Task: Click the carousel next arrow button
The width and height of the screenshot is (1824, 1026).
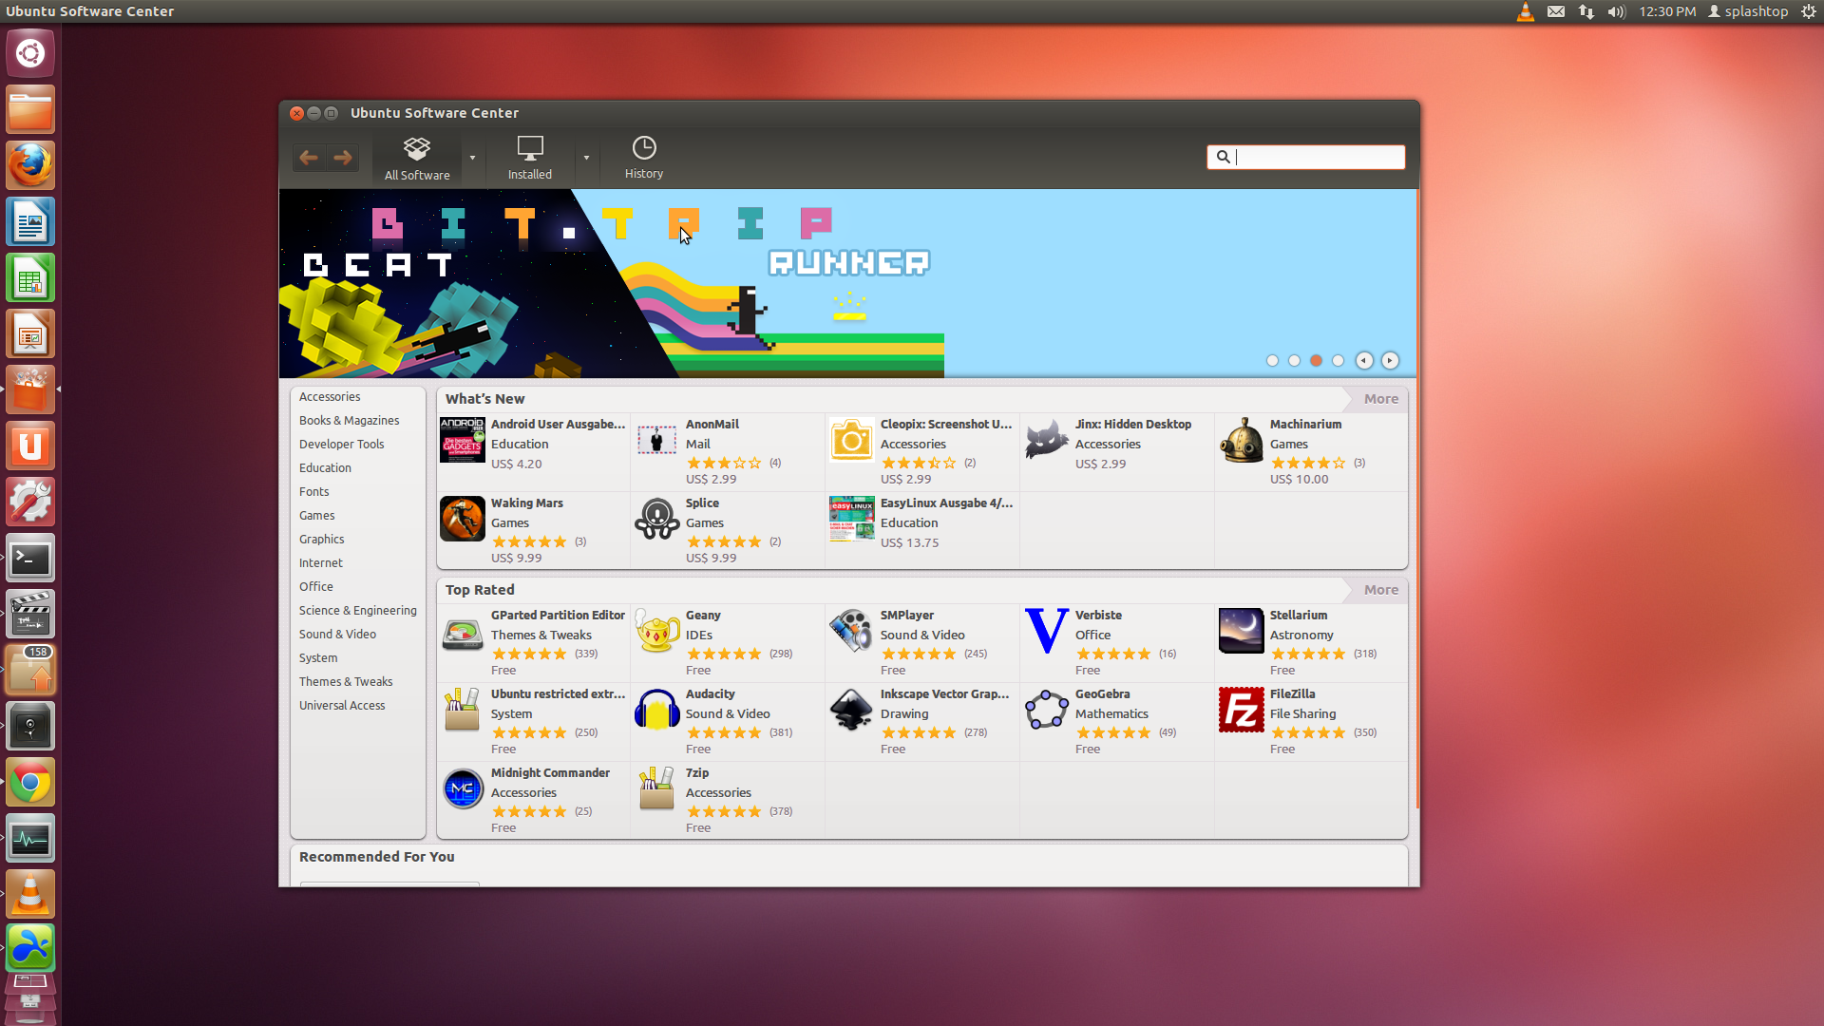Action: [x=1389, y=359]
